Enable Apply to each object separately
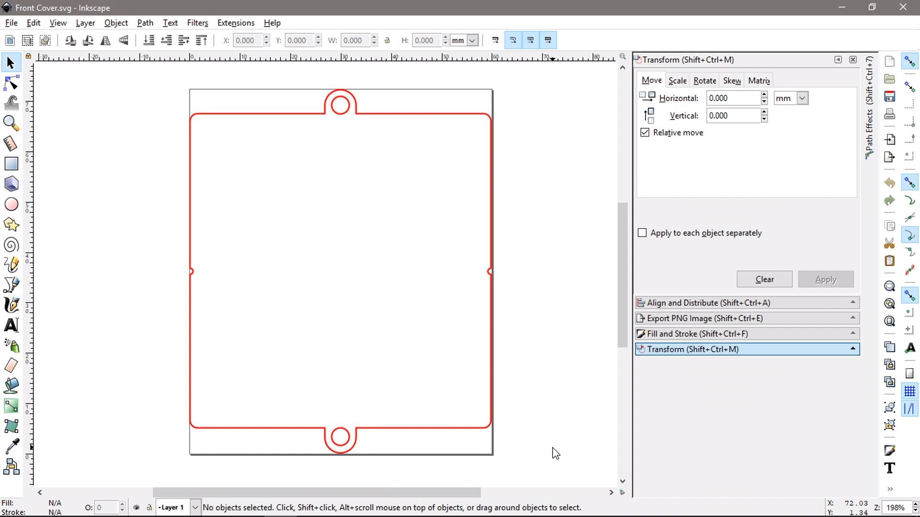The width and height of the screenshot is (920, 517). pyautogui.click(x=643, y=233)
